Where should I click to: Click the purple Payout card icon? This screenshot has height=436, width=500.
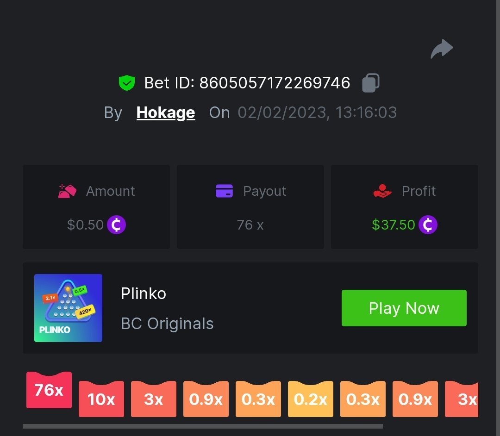click(224, 191)
